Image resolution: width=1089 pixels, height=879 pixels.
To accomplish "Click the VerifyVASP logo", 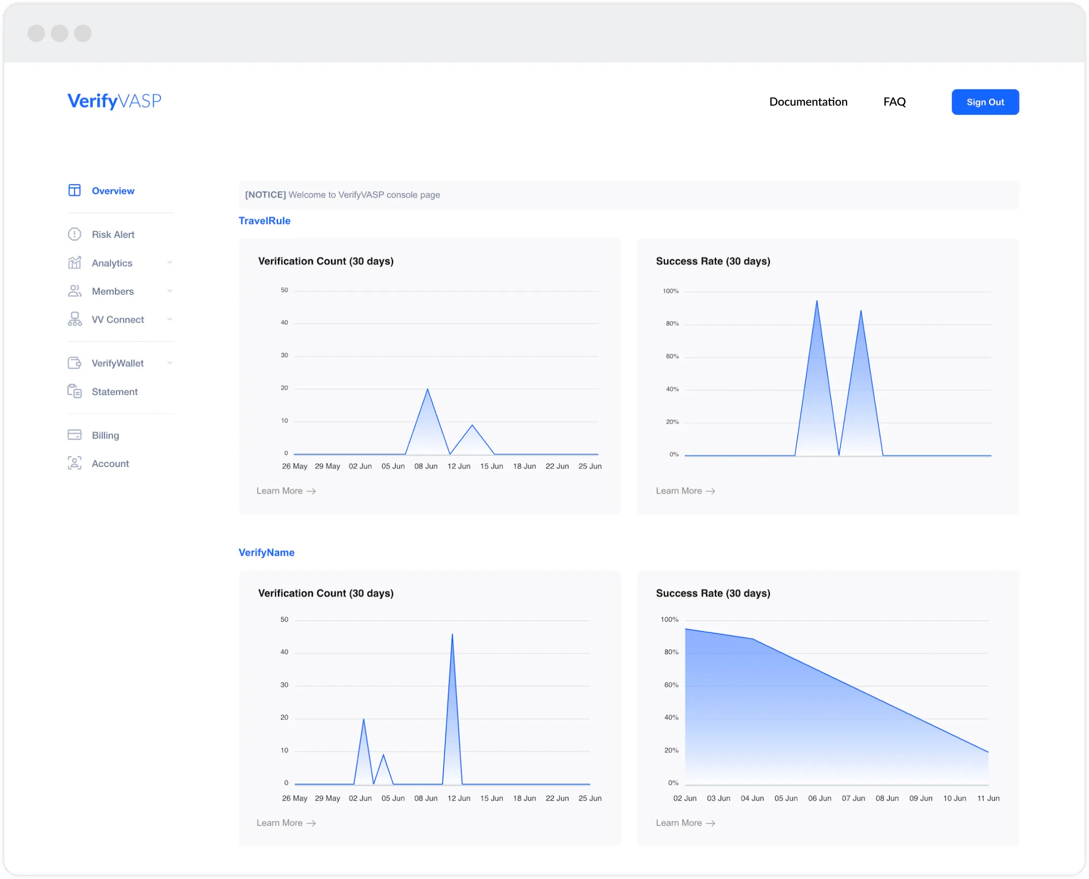I will click(114, 100).
